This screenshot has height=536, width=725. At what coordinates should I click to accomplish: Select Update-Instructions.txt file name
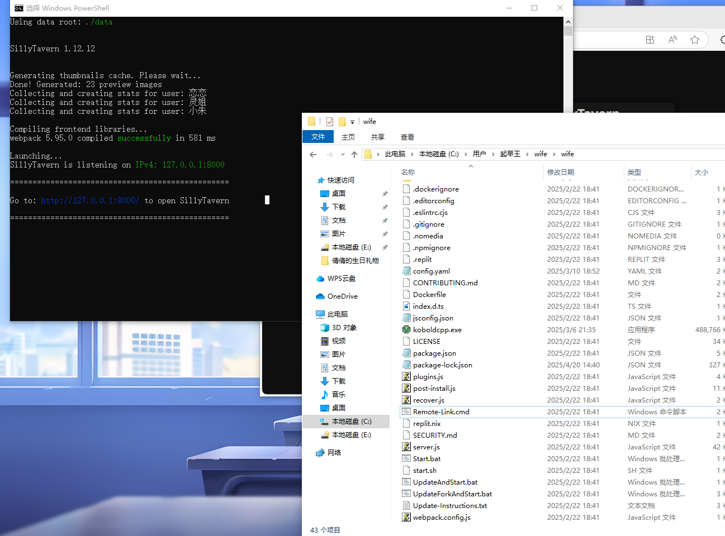[x=450, y=505]
